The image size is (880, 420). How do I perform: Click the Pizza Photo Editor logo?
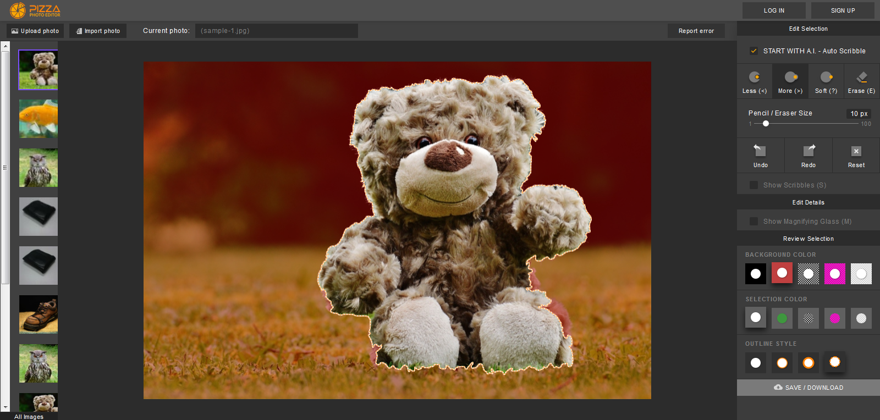(35, 10)
